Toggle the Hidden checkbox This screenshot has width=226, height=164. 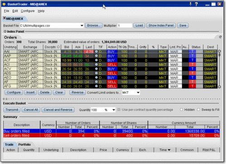coord(182,110)
